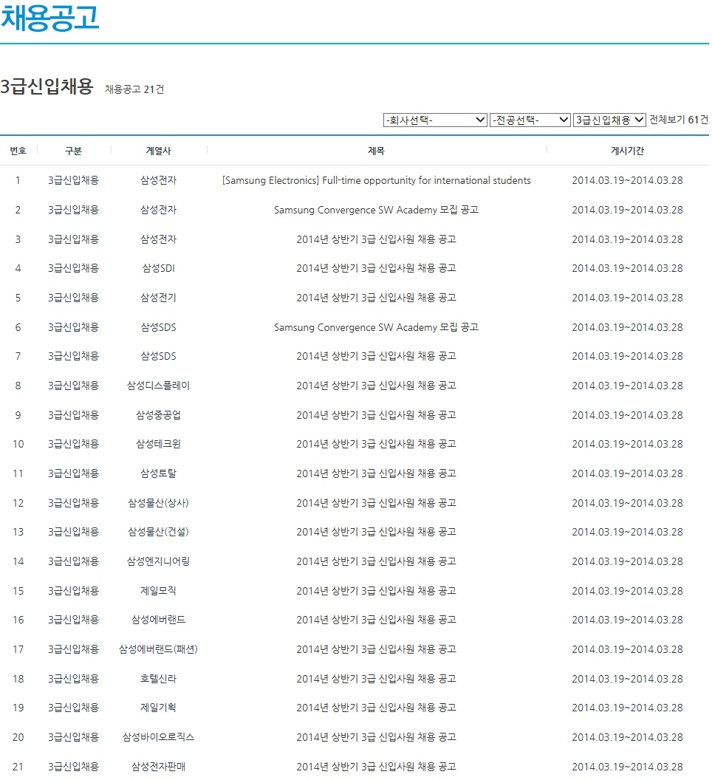Click the 제목 column header
712x780 pixels.
(x=376, y=151)
